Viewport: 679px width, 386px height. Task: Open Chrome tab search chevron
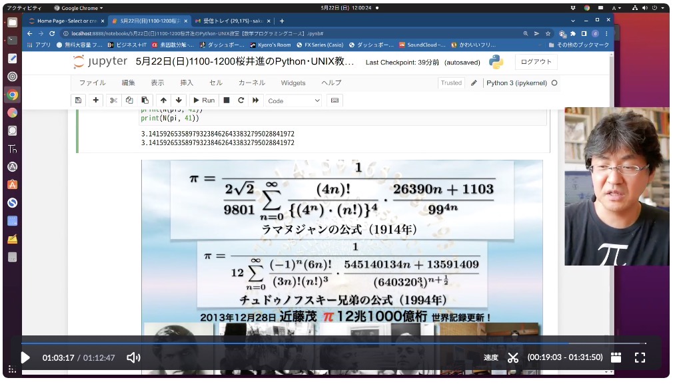point(573,21)
